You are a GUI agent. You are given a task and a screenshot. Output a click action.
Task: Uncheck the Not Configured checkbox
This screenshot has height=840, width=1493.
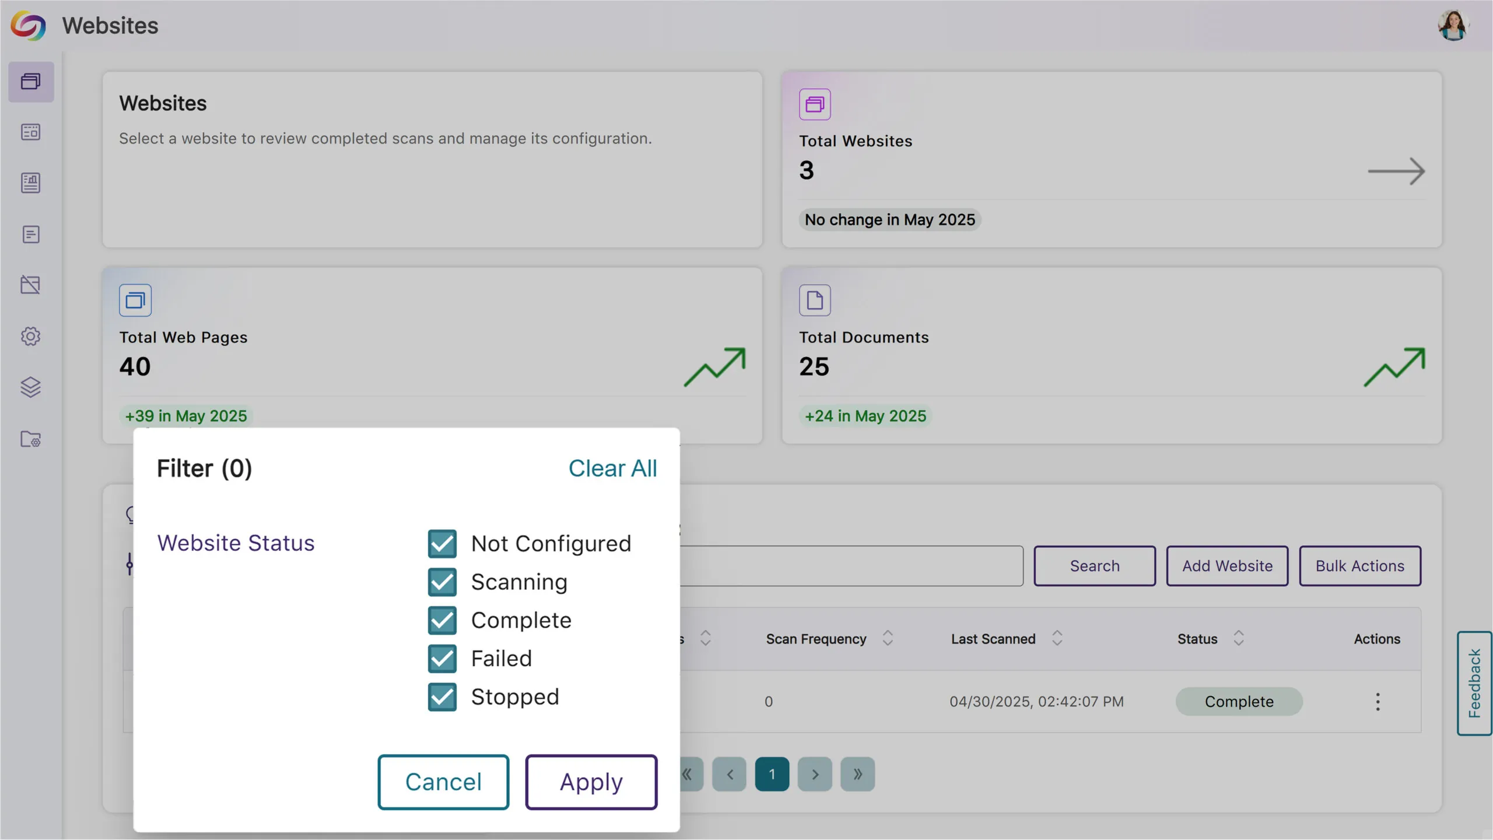[442, 544]
